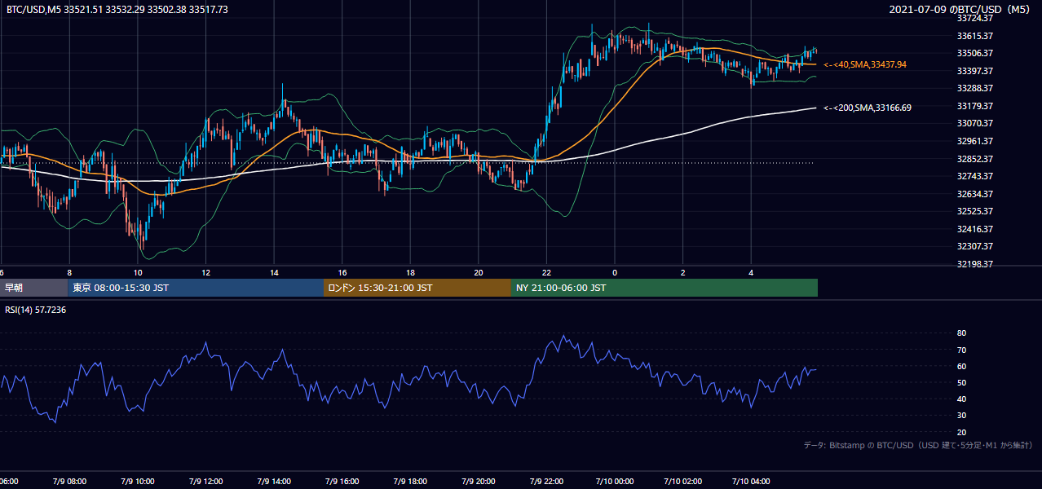Click hour label 16 below price chart
Image resolution: width=1042 pixels, height=489 pixels.
pos(342,272)
